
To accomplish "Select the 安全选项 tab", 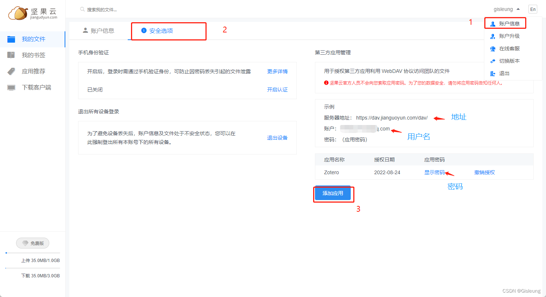I will 157,31.
